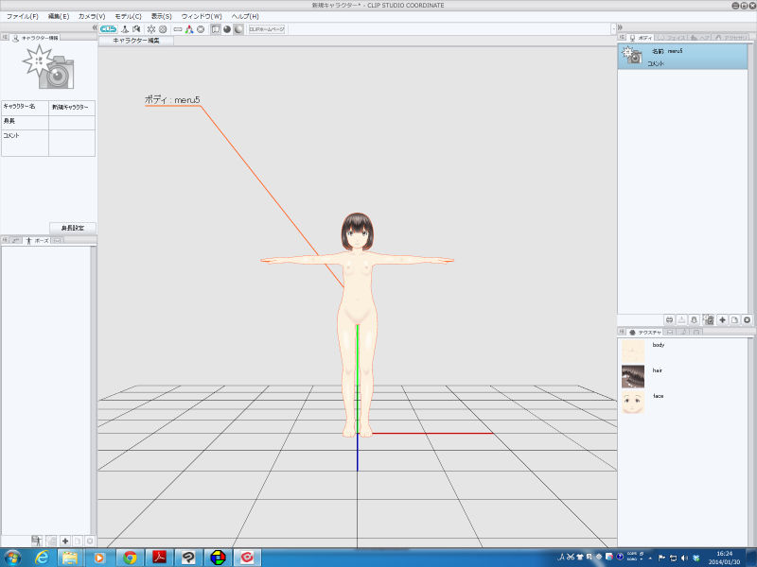Open the モデル(C) menu
The image size is (757, 567).
pyautogui.click(x=128, y=16)
